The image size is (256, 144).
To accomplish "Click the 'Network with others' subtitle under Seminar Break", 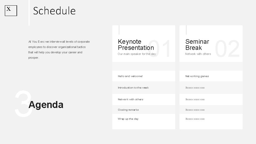I will click(x=198, y=54).
